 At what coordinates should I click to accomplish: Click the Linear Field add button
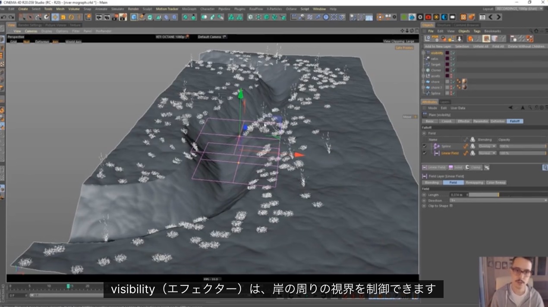[x=434, y=167]
